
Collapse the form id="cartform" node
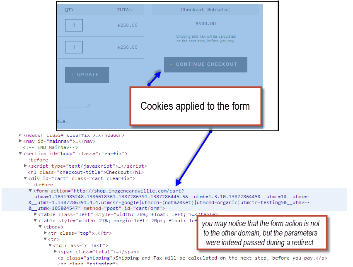30,190
